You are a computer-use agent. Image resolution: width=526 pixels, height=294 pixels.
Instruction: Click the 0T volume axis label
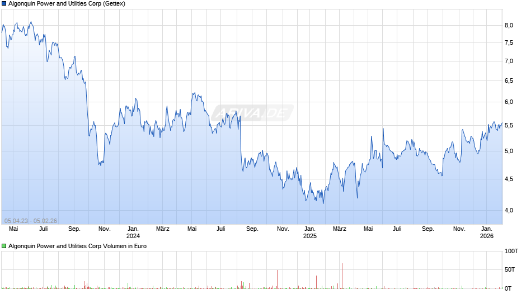508,288
